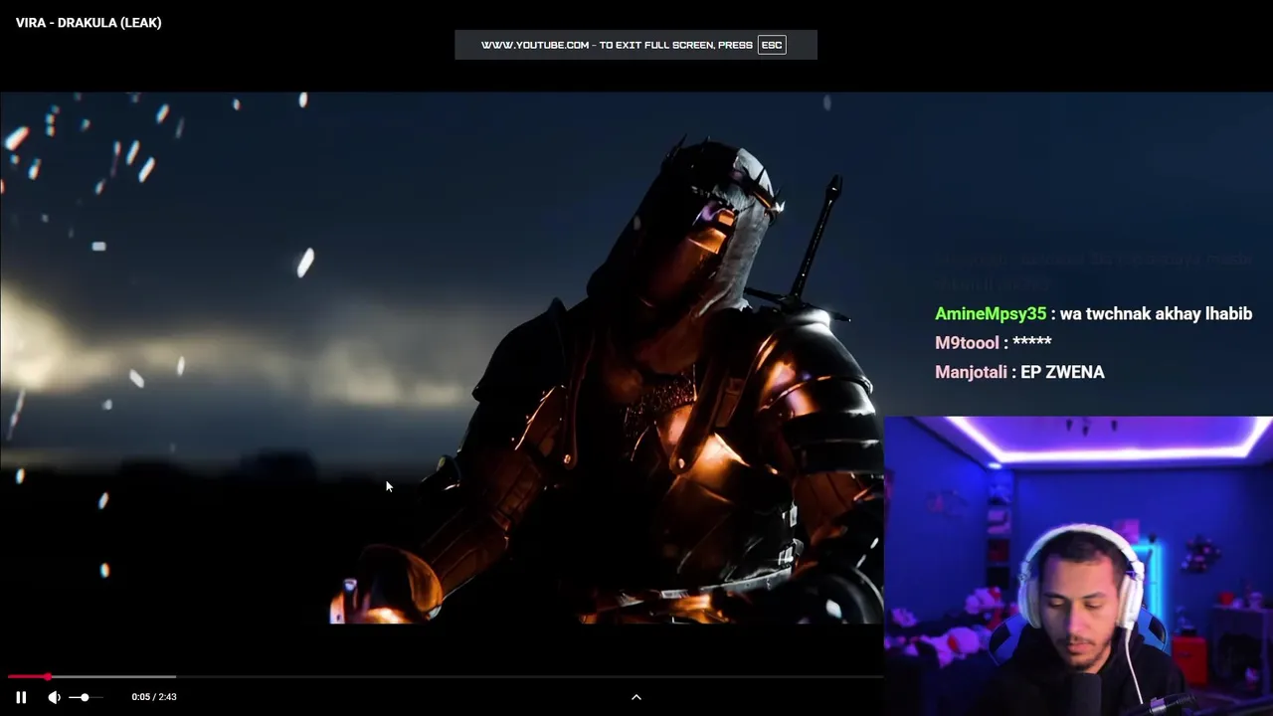1273x716 pixels.
Task: Click the chat username M9toool
Action: 967,343
